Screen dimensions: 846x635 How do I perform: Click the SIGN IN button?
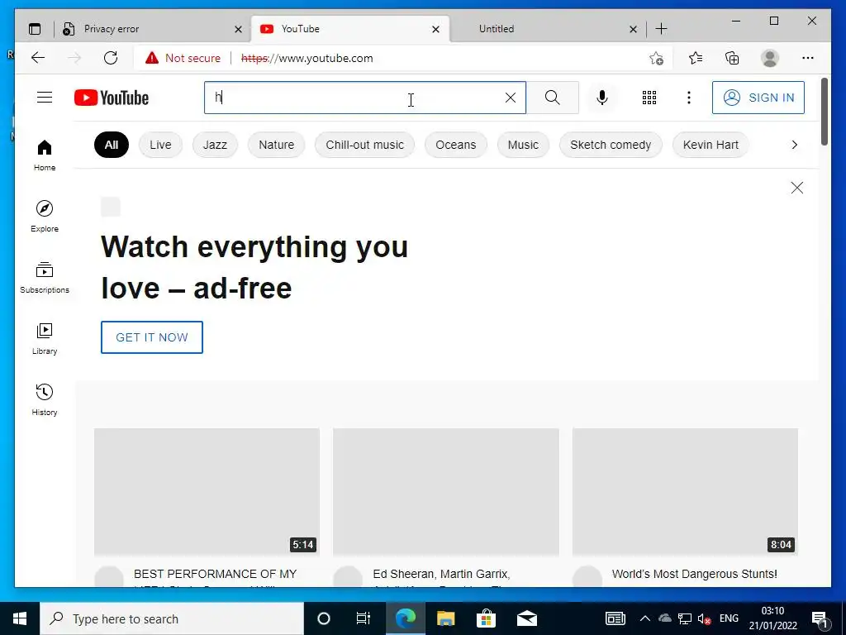coord(758,98)
